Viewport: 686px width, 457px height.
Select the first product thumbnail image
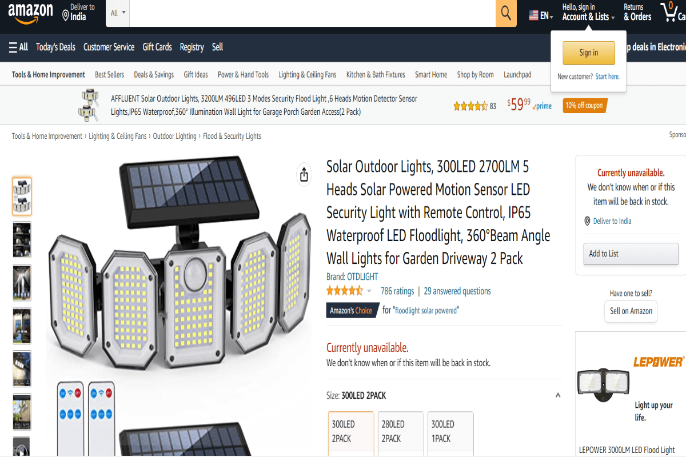tap(22, 196)
